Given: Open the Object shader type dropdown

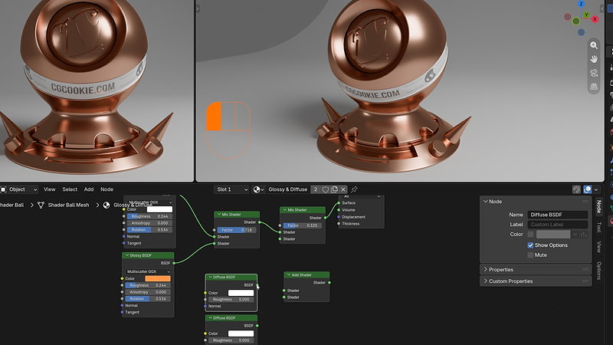Looking at the screenshot, I should tap(19, 189).
